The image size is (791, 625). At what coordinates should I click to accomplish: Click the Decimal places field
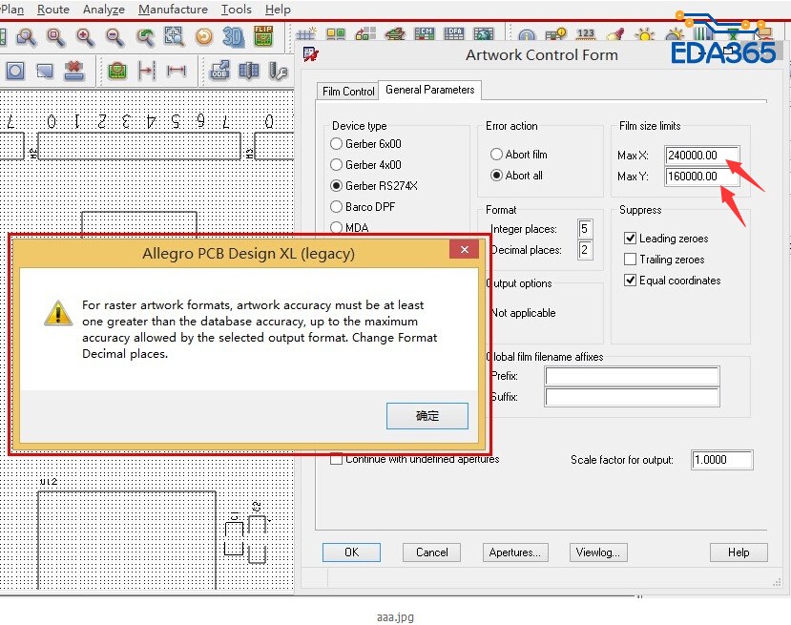point(585,250)
